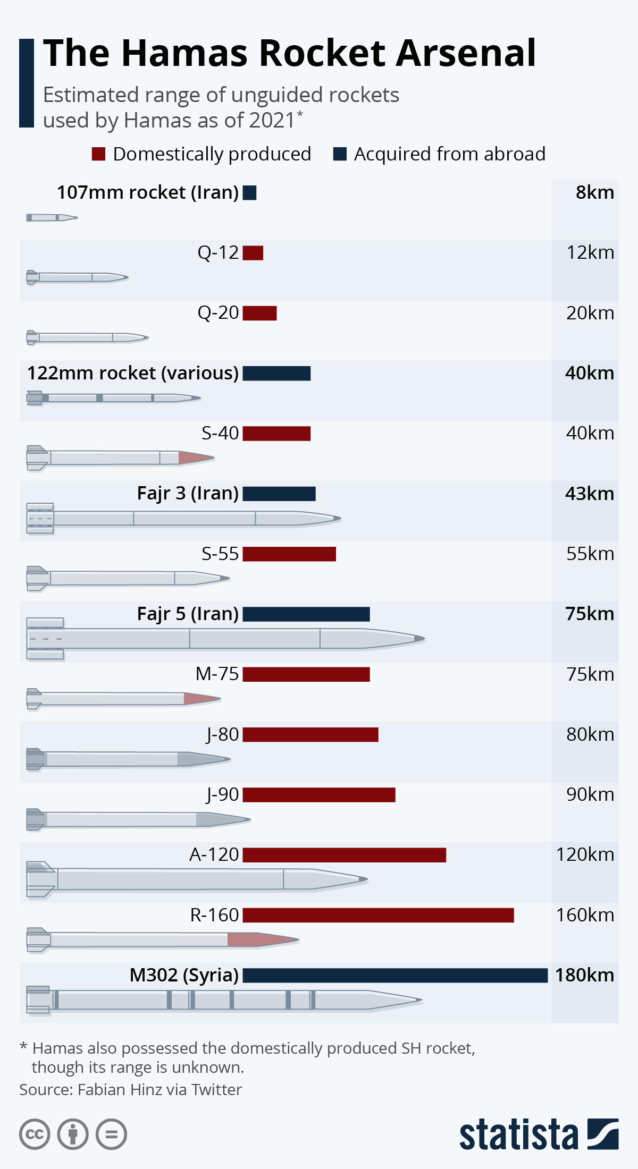Screen dimensions: 638x1169
Task: Click the title The Hamas Rocket Arsenal
Action: point(290,53)
